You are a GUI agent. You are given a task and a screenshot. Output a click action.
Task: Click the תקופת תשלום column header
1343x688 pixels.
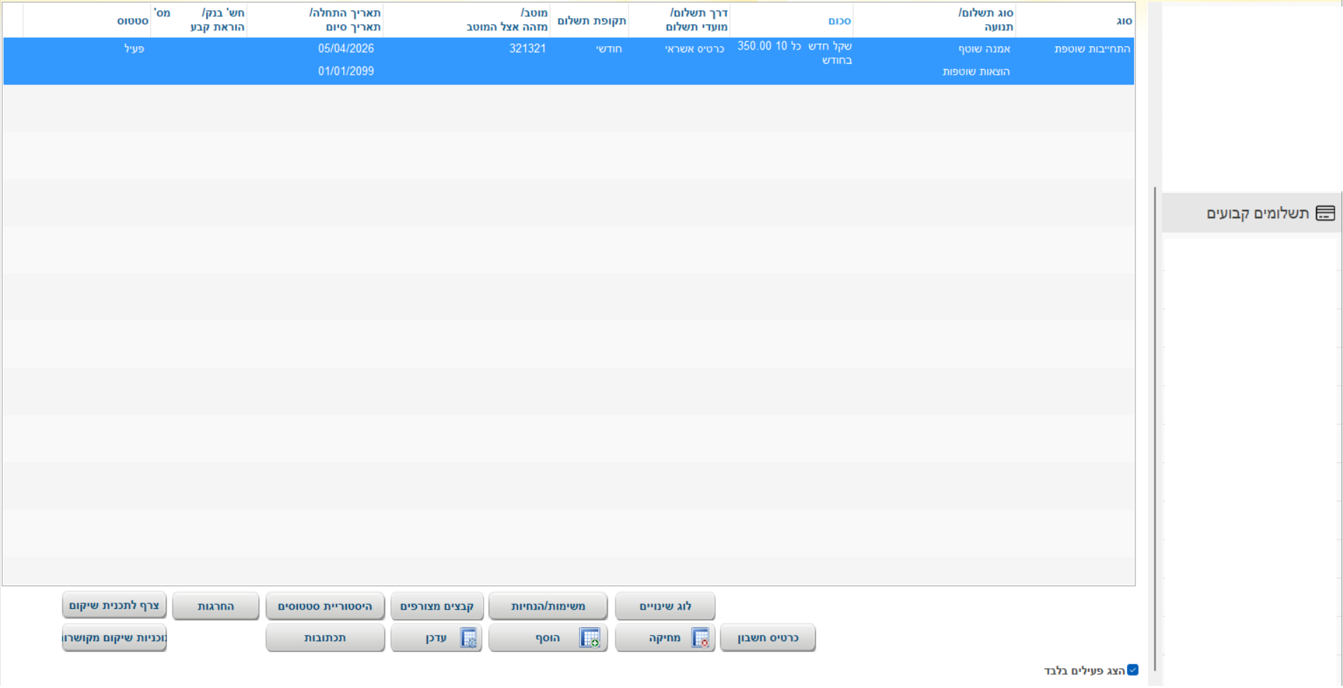(591, 21)
